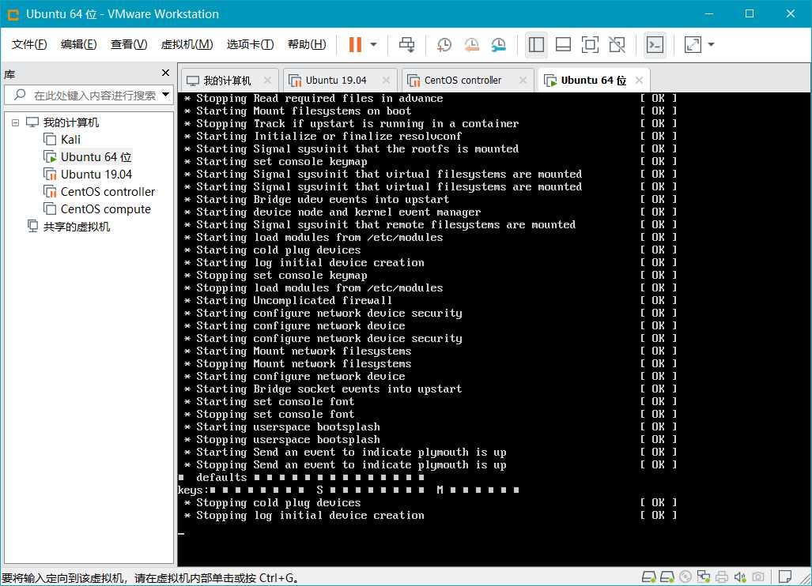The image size is (812, 586).
Task: Select the CentOS compute virtual machine
Action: pos(106,209)
